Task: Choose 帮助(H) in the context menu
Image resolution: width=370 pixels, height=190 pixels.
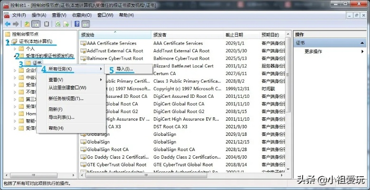Action: coord(71,128)
